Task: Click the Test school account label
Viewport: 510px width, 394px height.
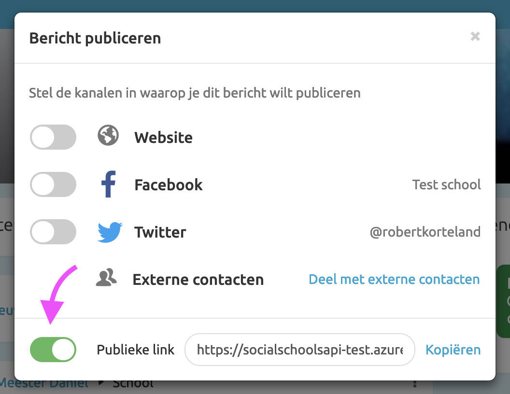Action: click(446, 184)
